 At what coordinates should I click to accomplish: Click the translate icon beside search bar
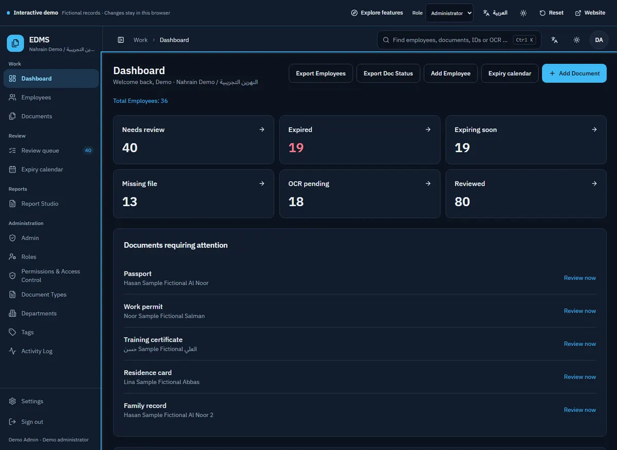[554, 40]
